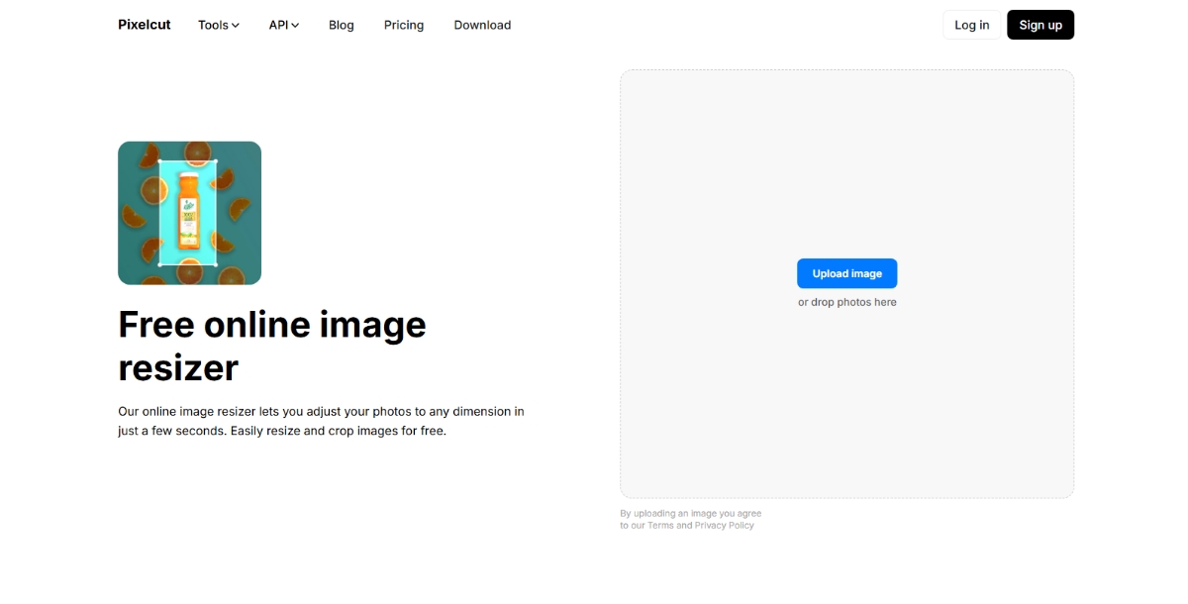
Task: Expand the API dropdown menu
Action: click(x=284, y=25)
